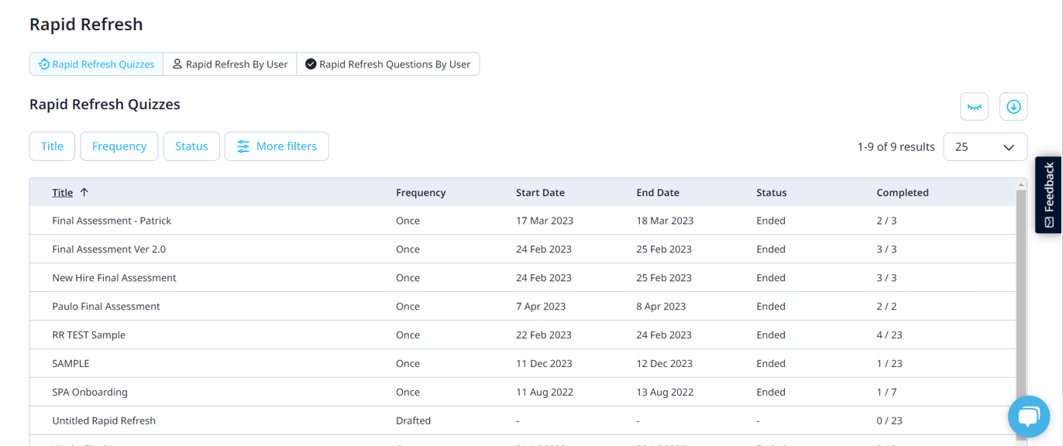The height and width of the screenshot is (446, 1063).
Task: Open the Title filter dropdown
Action: point(52,146)
